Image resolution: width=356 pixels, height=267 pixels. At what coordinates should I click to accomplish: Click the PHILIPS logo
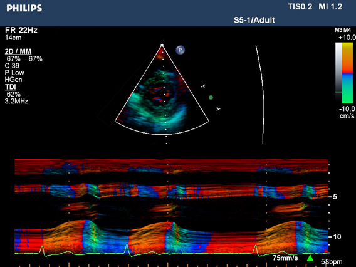[x=24, y=8]
